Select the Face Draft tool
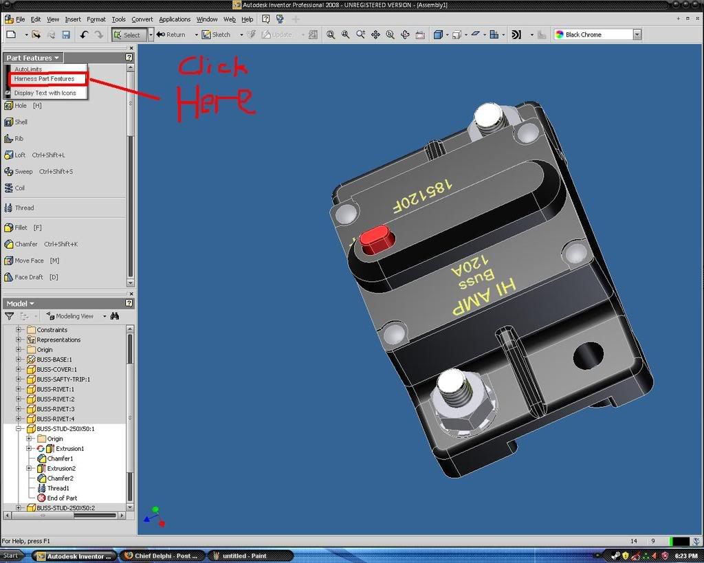Image resolution: width=704 pixels, height=563 pixels. [x=31, y=277]
